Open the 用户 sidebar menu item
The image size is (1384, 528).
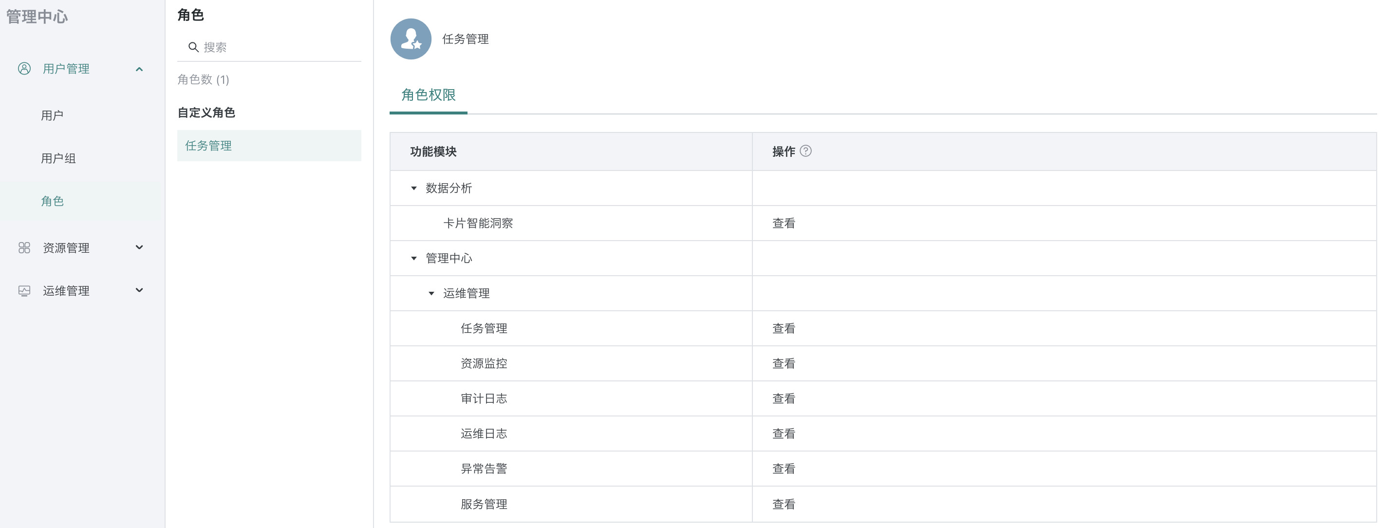[52, 115]
